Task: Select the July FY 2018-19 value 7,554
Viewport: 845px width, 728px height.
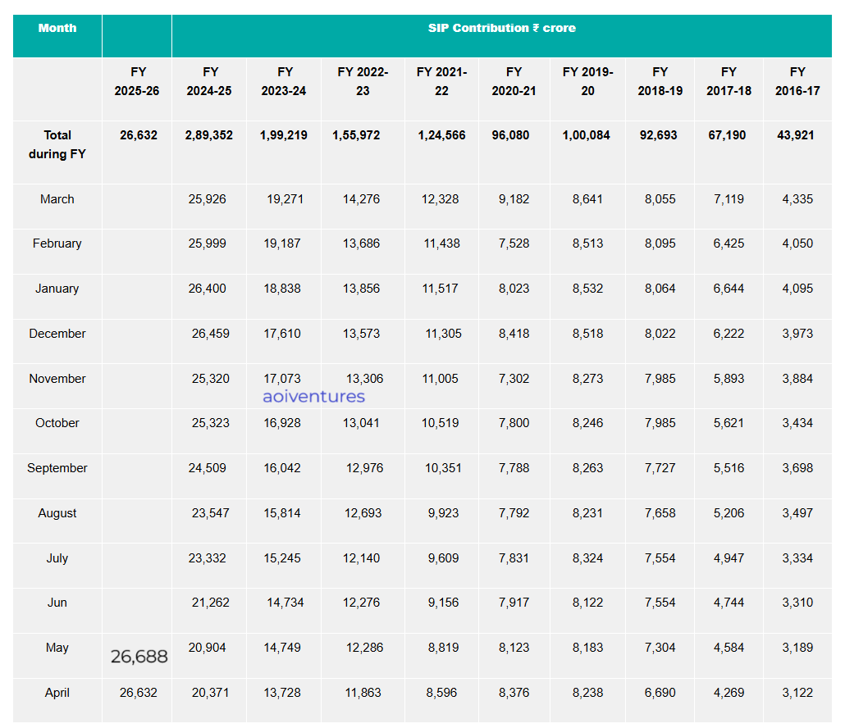Action: coord(660,558)
